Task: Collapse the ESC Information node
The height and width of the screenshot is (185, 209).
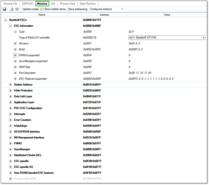Action: pyautogui.click(x=11, y=26)
